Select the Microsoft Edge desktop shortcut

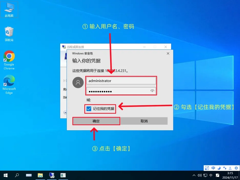coord(9,84)
